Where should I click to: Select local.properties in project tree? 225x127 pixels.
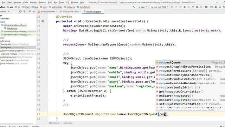coord(14,64)
